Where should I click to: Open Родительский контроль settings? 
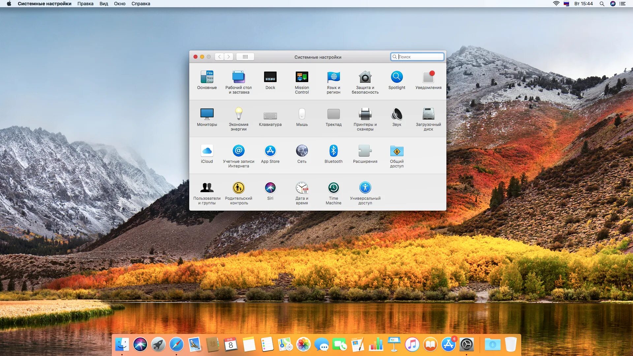pos(238,188)
